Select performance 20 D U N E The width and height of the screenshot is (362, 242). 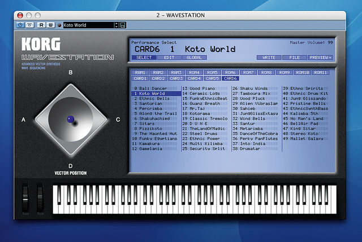click(206, 124)
